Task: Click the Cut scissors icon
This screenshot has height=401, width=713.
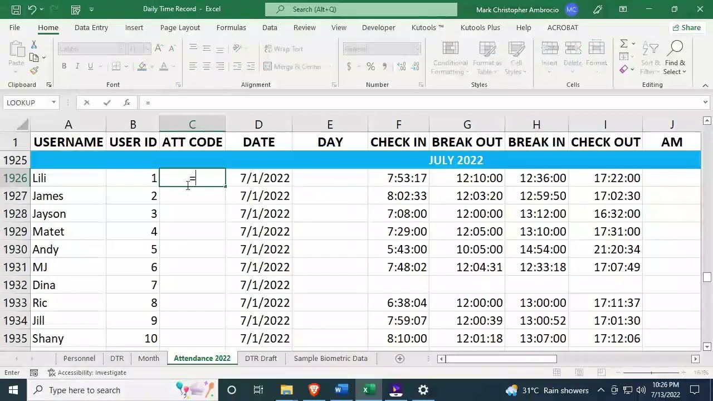Action: coord(33,45)
